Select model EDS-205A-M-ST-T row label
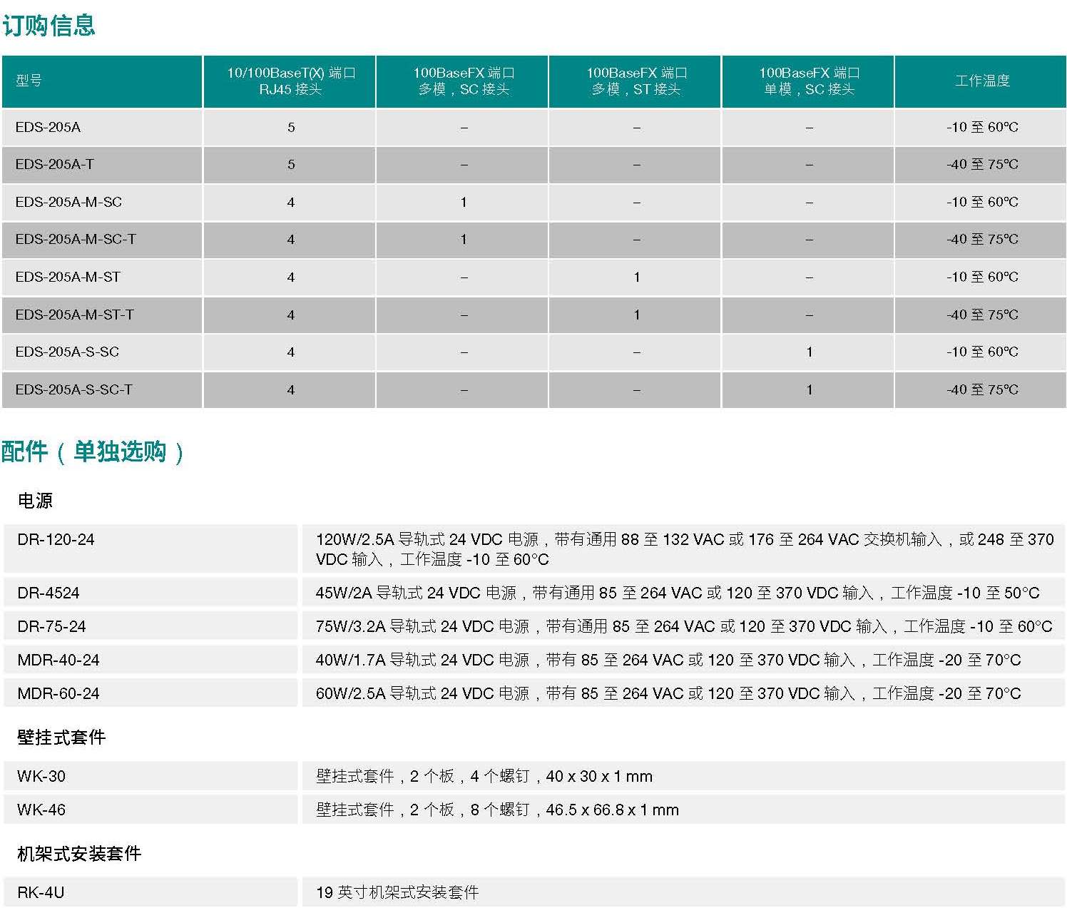Viewport: 1067px width, 908px height. [74, 315]
